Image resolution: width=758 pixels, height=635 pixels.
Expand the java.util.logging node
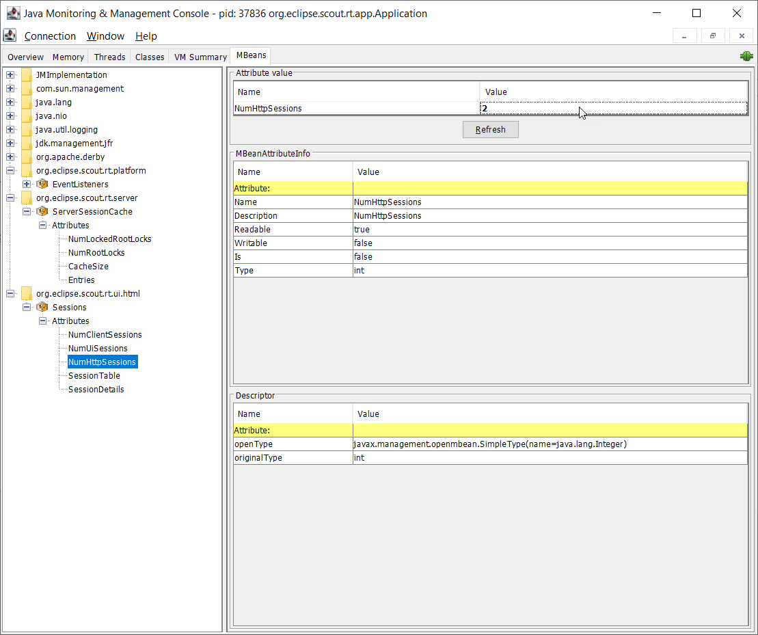click(10, 129)
